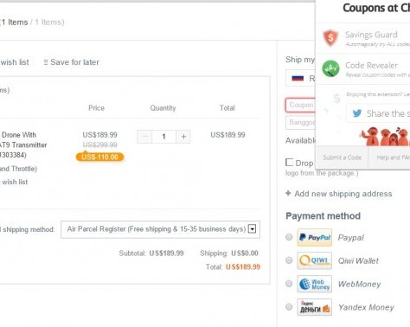Screen dimensions: 410x327
Task: Decrease quantity with the minus button
Action: pos(144,137)
